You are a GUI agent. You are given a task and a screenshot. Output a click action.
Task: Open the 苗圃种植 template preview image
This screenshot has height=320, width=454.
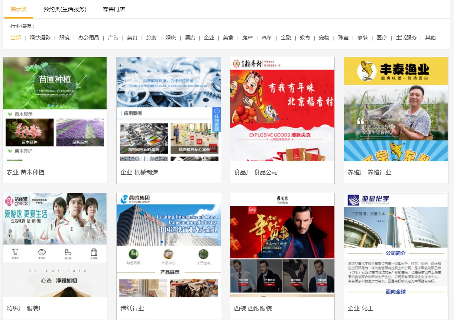pos(55,109)
